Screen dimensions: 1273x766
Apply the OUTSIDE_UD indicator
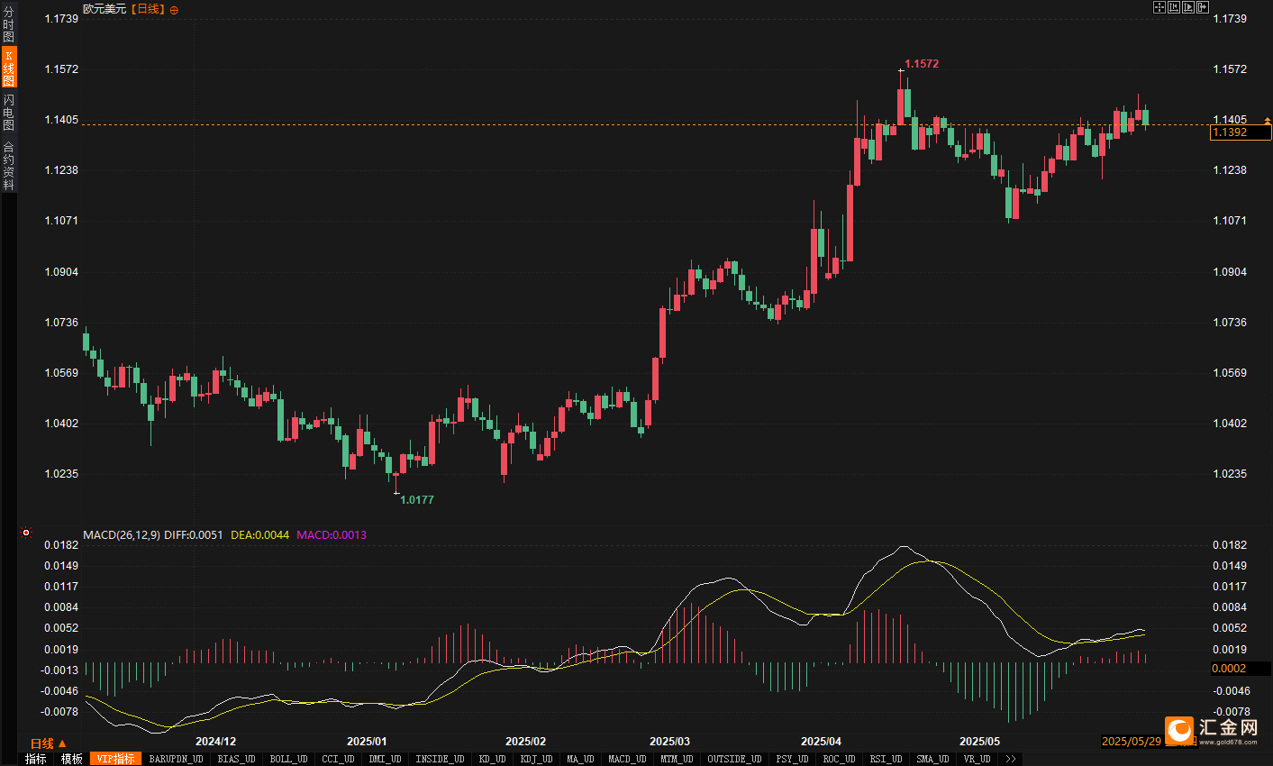(x=735, y=759)
